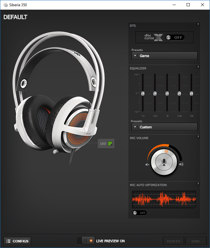The width and height of the screenshot is (210, 248).
Task: Click the 80 Hz equalizer slider handle
Action: pos(143,94)
